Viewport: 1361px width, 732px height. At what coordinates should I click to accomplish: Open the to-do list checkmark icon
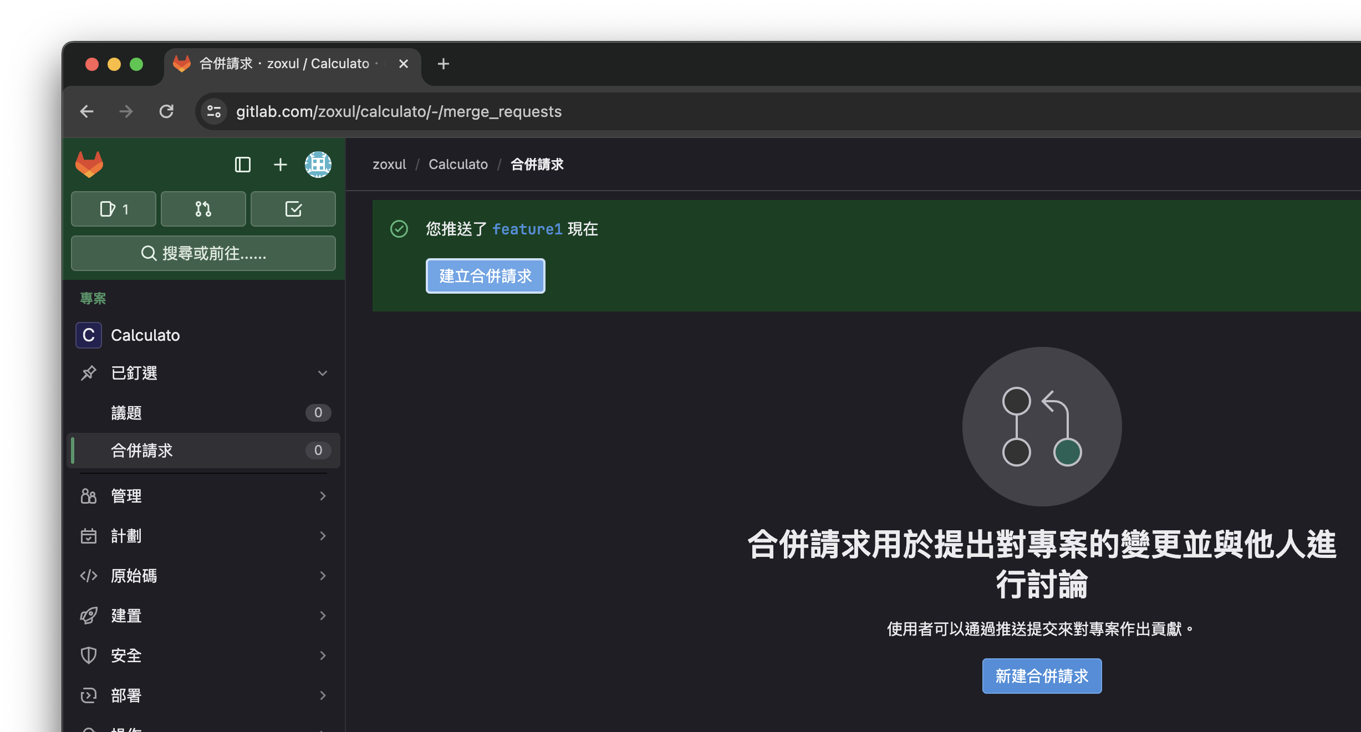click(x=293, y=209)
